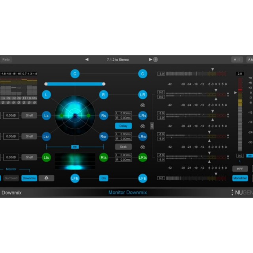
Task: Toggle the Monofilter button
Action: pos(240,178)
